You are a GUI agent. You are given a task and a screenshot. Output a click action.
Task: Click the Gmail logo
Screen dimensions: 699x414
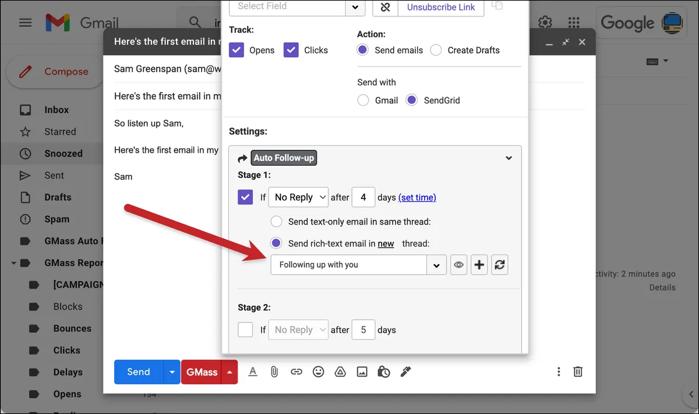(82, 23)
